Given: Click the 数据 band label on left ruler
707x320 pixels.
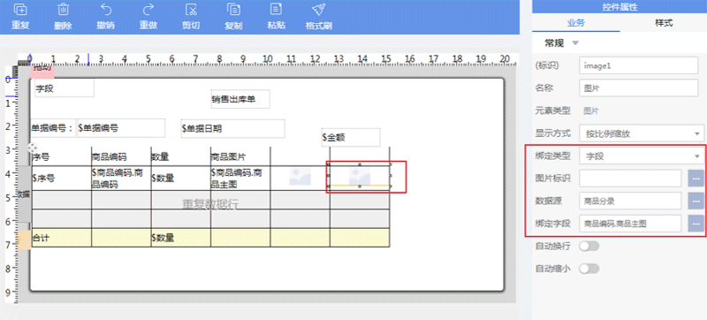Looking at the screenshot, I should click(x=24, y=194).
